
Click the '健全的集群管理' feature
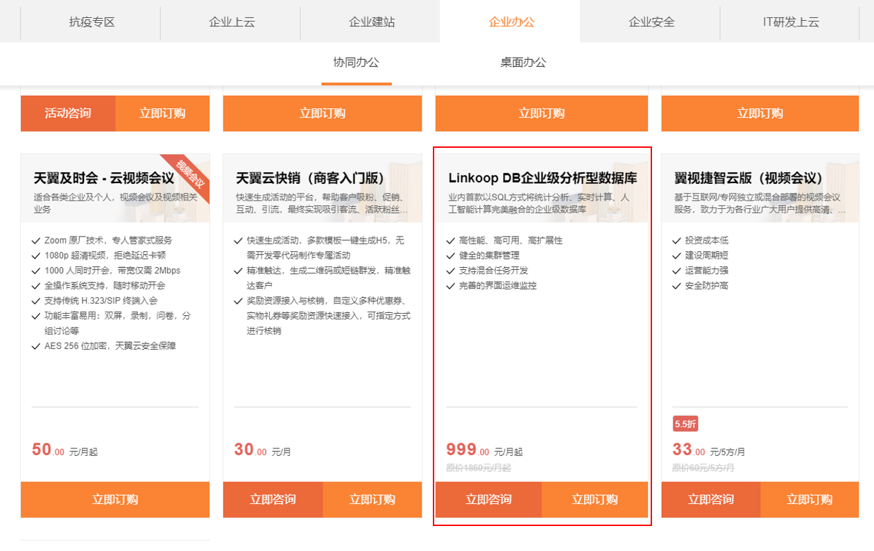tap(489, 255)
